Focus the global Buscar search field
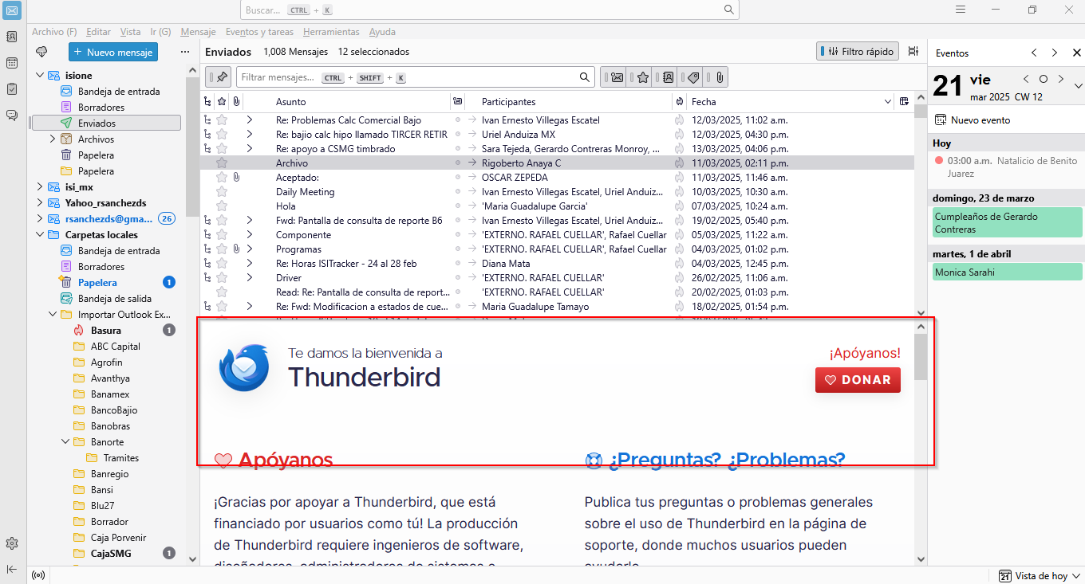Screen dimensions: 1085x584 (x=490, y=10)
